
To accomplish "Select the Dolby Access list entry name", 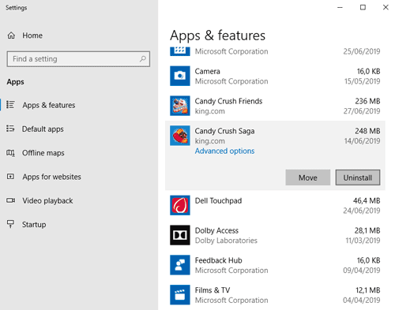I will pos(216,230).
